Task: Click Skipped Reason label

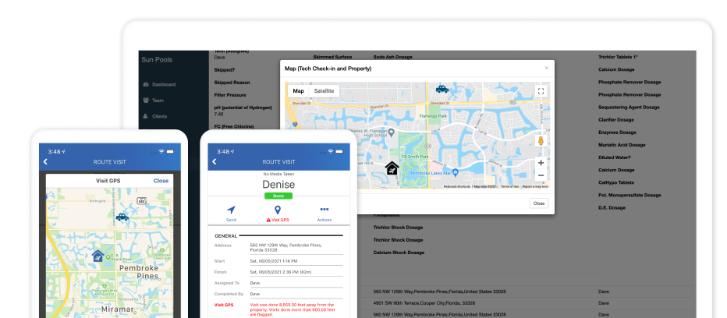Action: [232, 83]
